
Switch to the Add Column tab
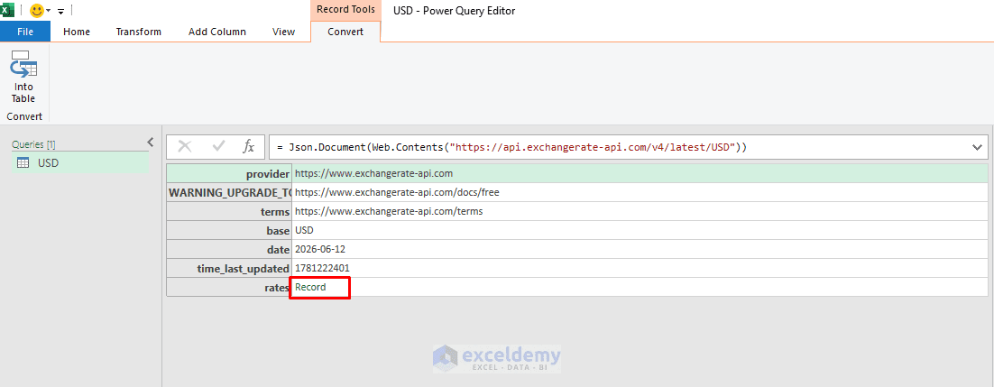point(217,32)
